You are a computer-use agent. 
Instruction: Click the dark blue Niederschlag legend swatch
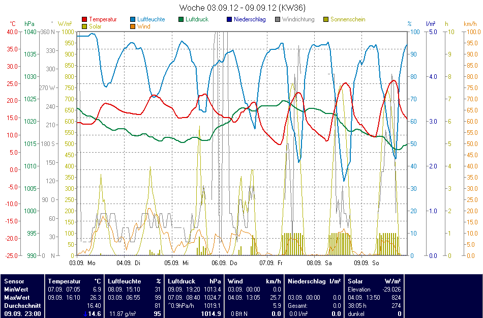(229, 19)
